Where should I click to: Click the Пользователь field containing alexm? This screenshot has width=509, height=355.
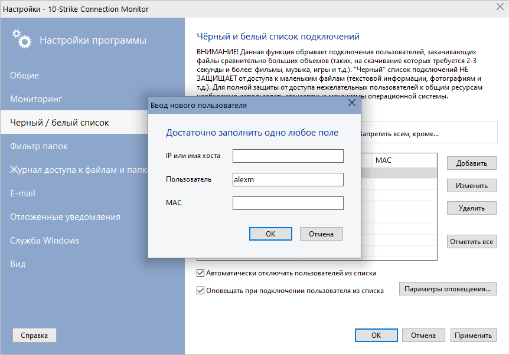288,180
